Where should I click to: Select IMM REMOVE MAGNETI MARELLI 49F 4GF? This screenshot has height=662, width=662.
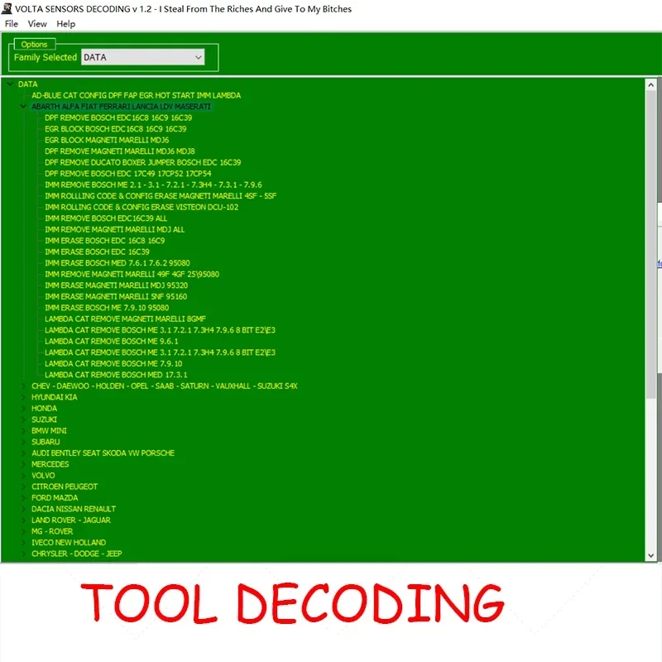pos(132,275)
